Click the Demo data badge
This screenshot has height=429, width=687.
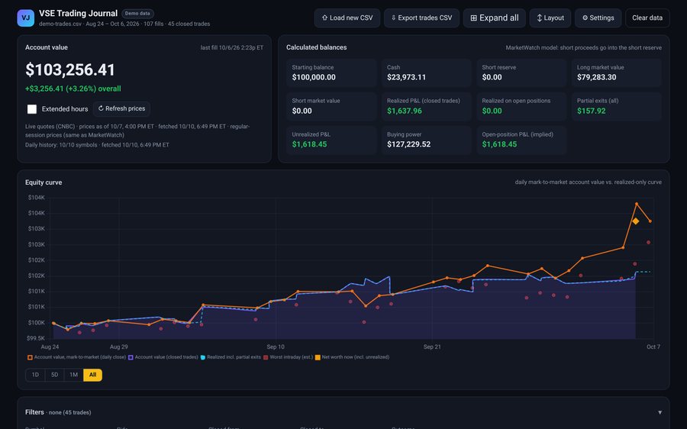(137, 14)
